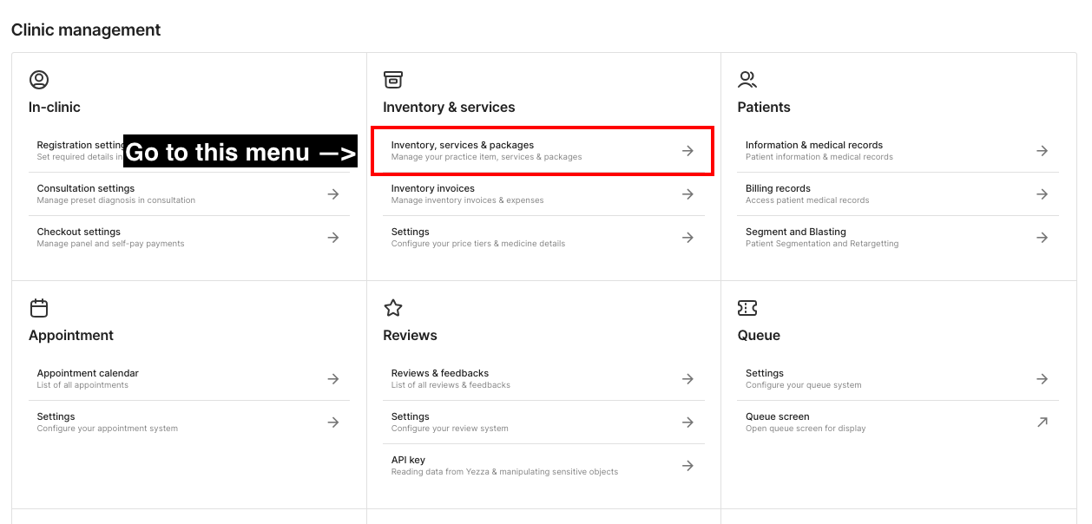Click the 'Queue' section heading
The height and width of the screenshot is (524, 1092).
coord(759,336)
